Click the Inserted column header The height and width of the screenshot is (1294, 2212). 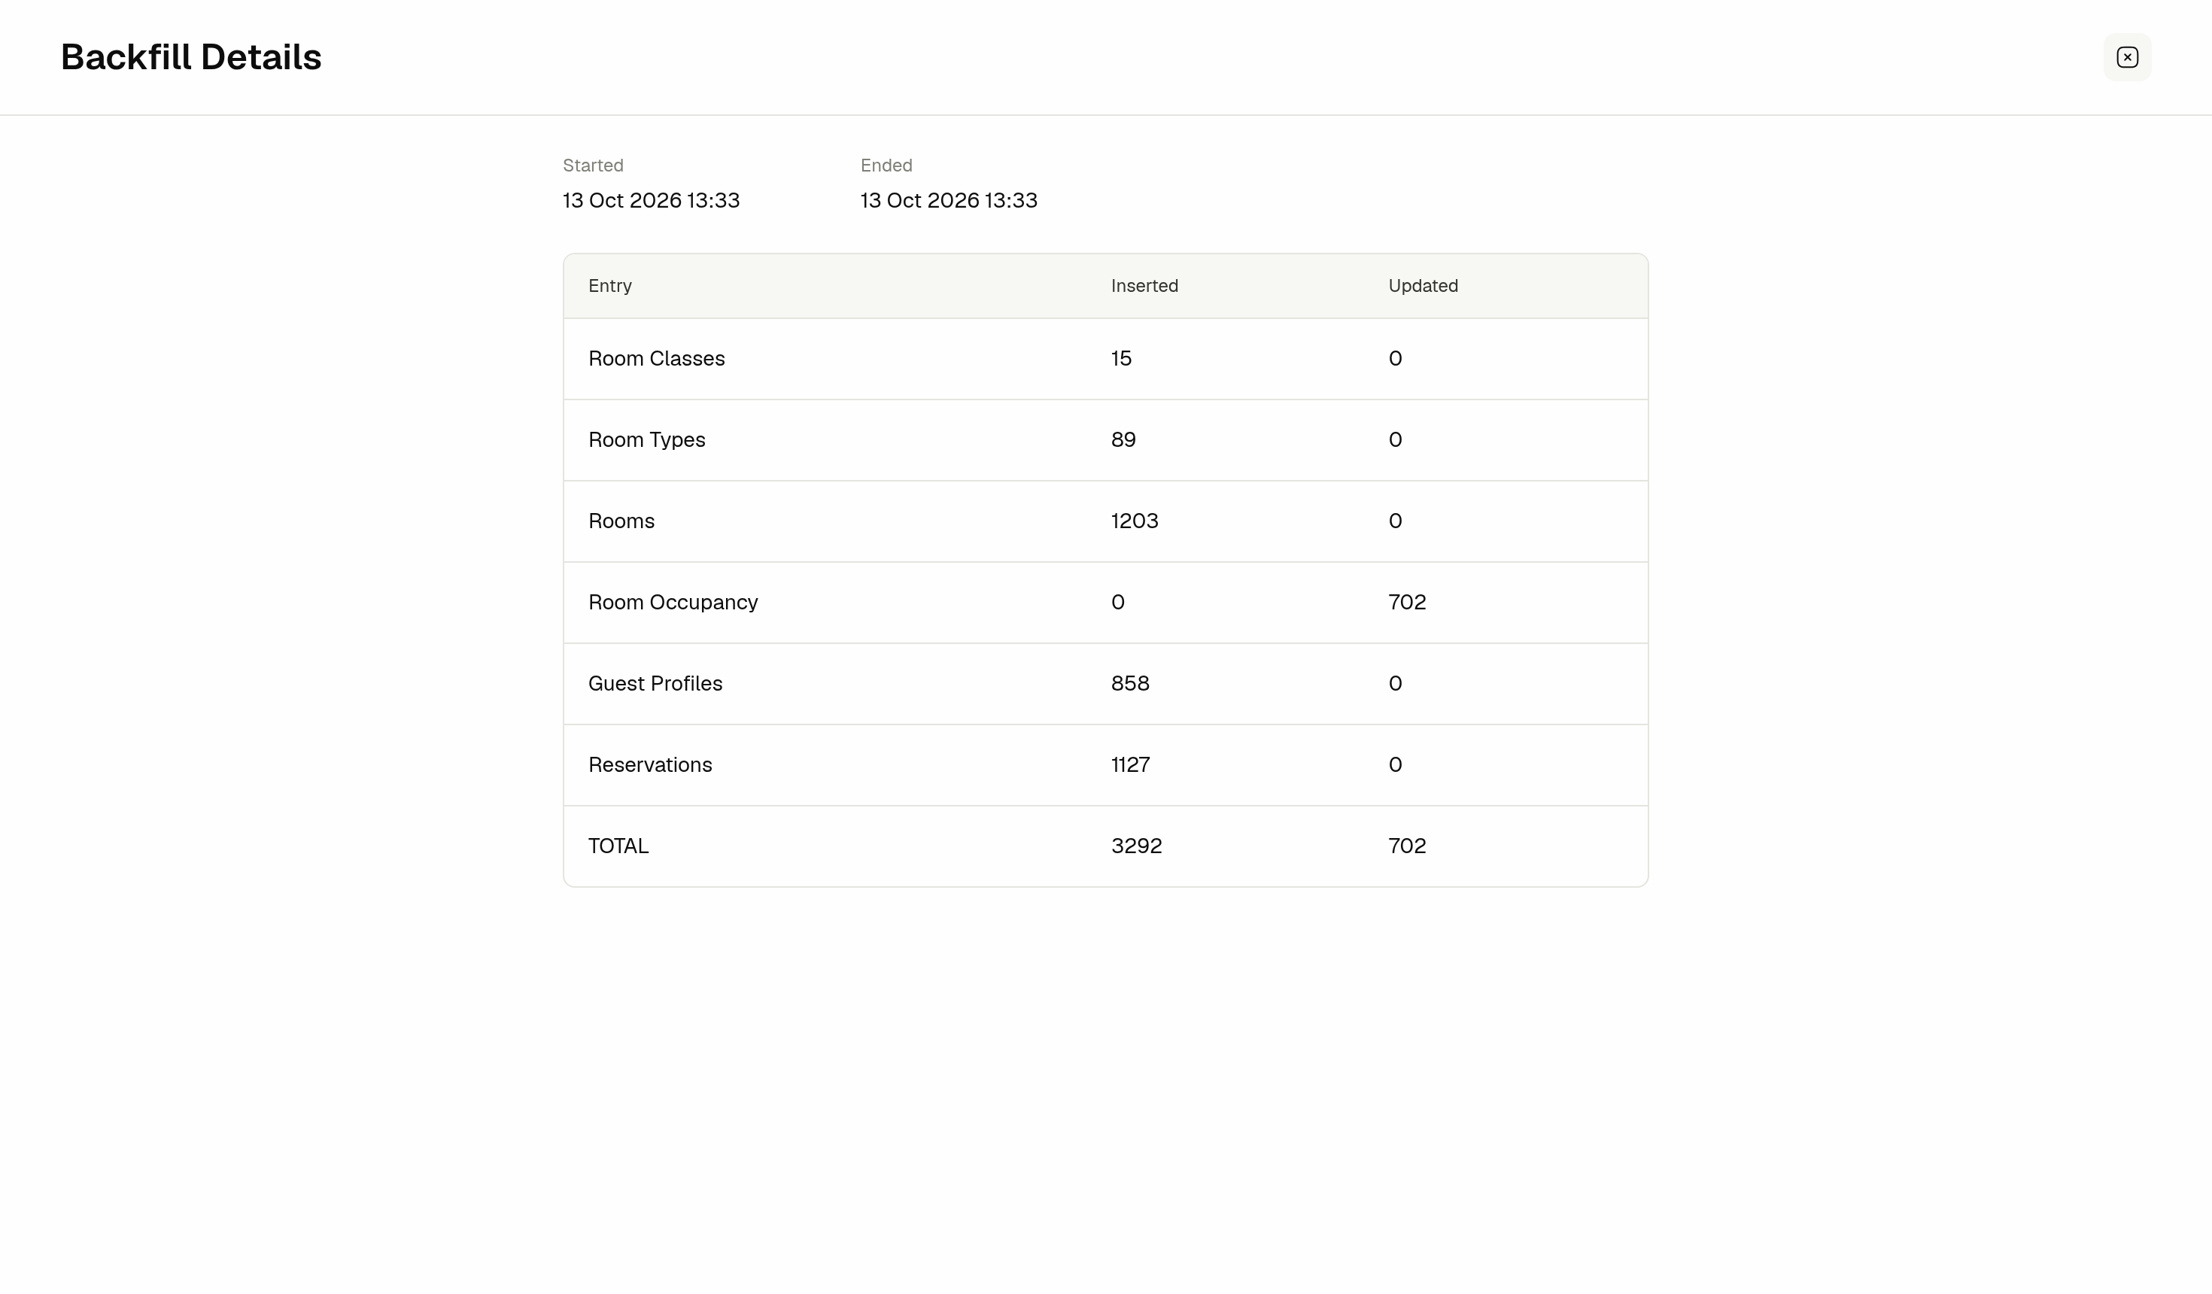[x=1144, y=285]
